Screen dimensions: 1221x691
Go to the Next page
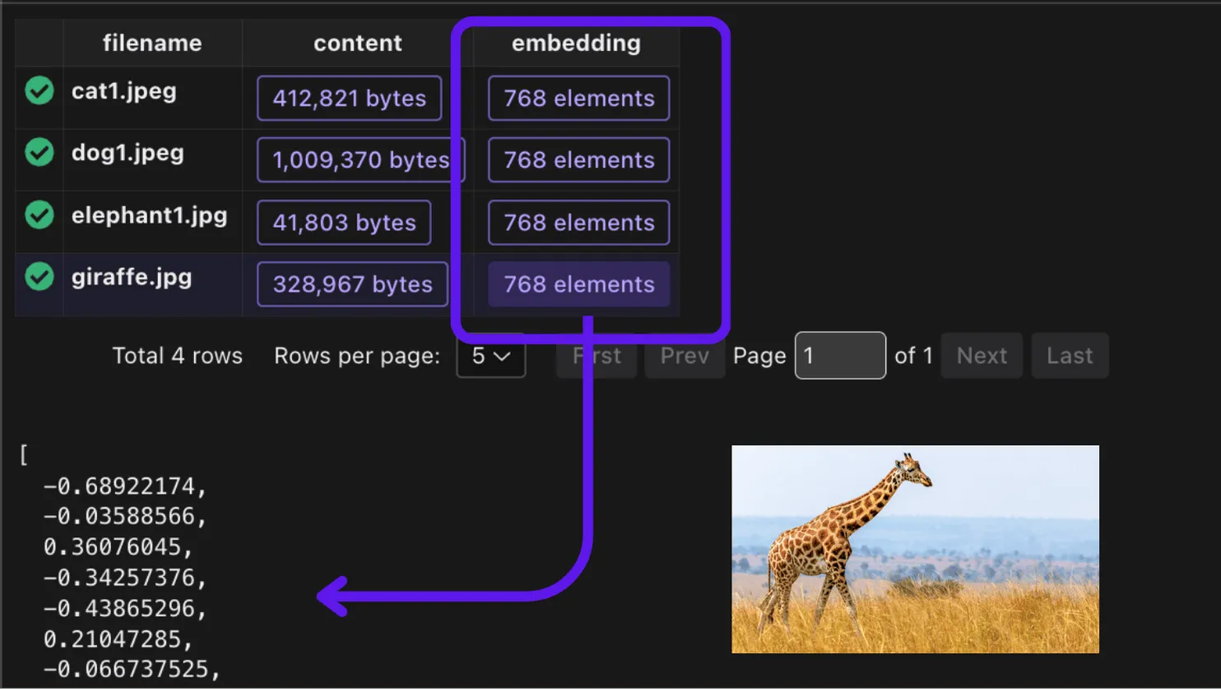pos(982,355)
